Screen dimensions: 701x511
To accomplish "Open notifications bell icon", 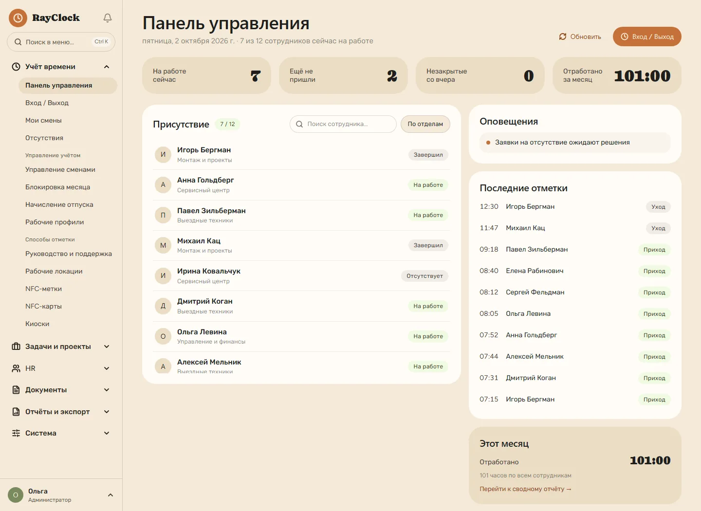I will click(x=108, y=18).
